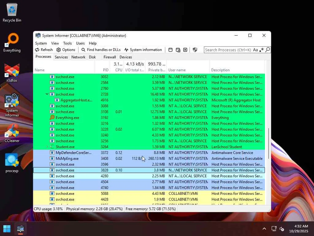Open the Windows Start button
Screen dimensions: 314x236
coord(7,229)
